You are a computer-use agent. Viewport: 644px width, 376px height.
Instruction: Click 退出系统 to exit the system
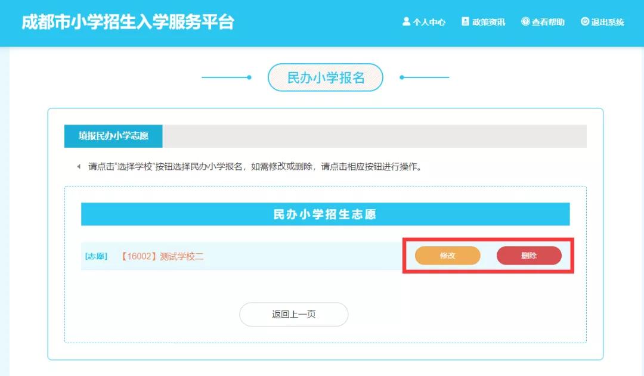click(x=608, y=21)
